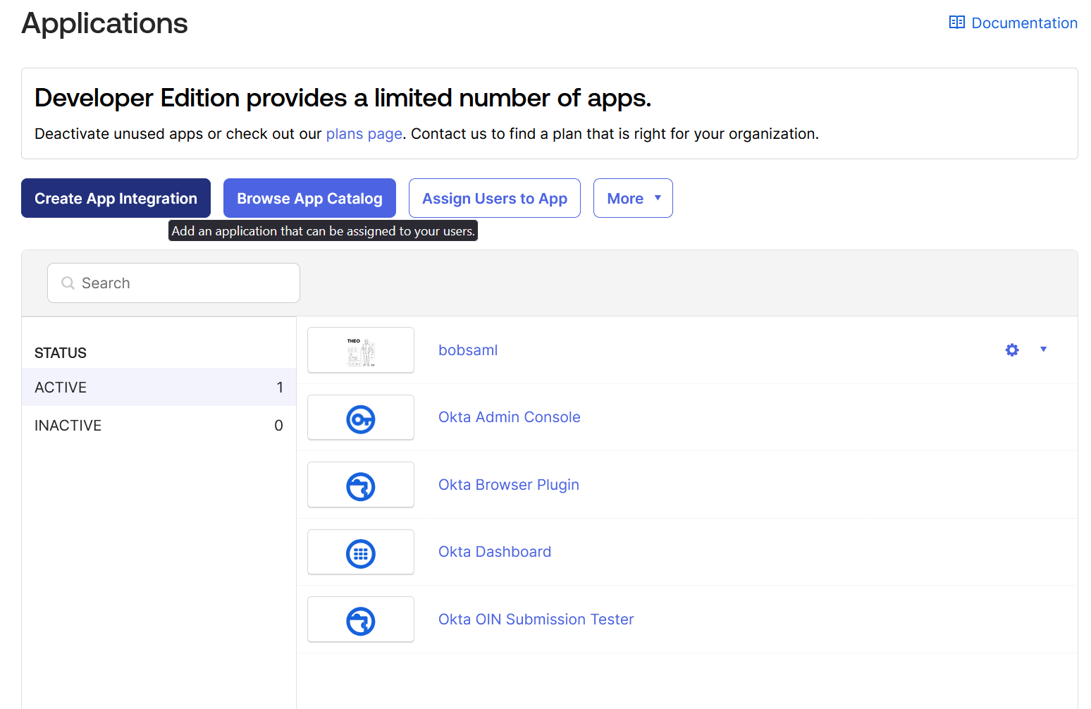Filter by ACTIVE status
The width and height of the screenshot is (1091, 709).
point(159,388)
